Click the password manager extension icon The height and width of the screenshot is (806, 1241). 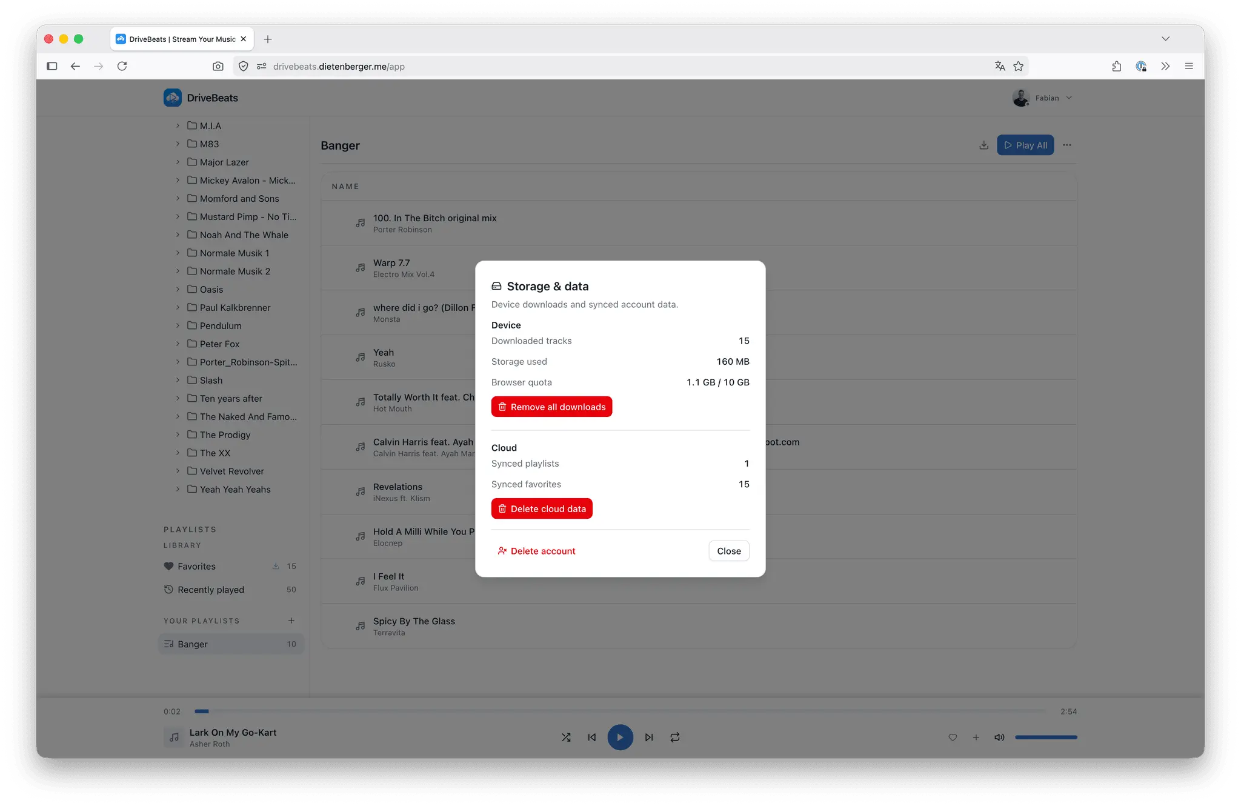[1141, 66]
